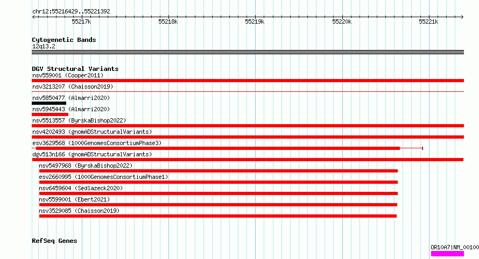Open nsv4202493 (gnomADStructuralVariants) label

[x=92, y=132]
